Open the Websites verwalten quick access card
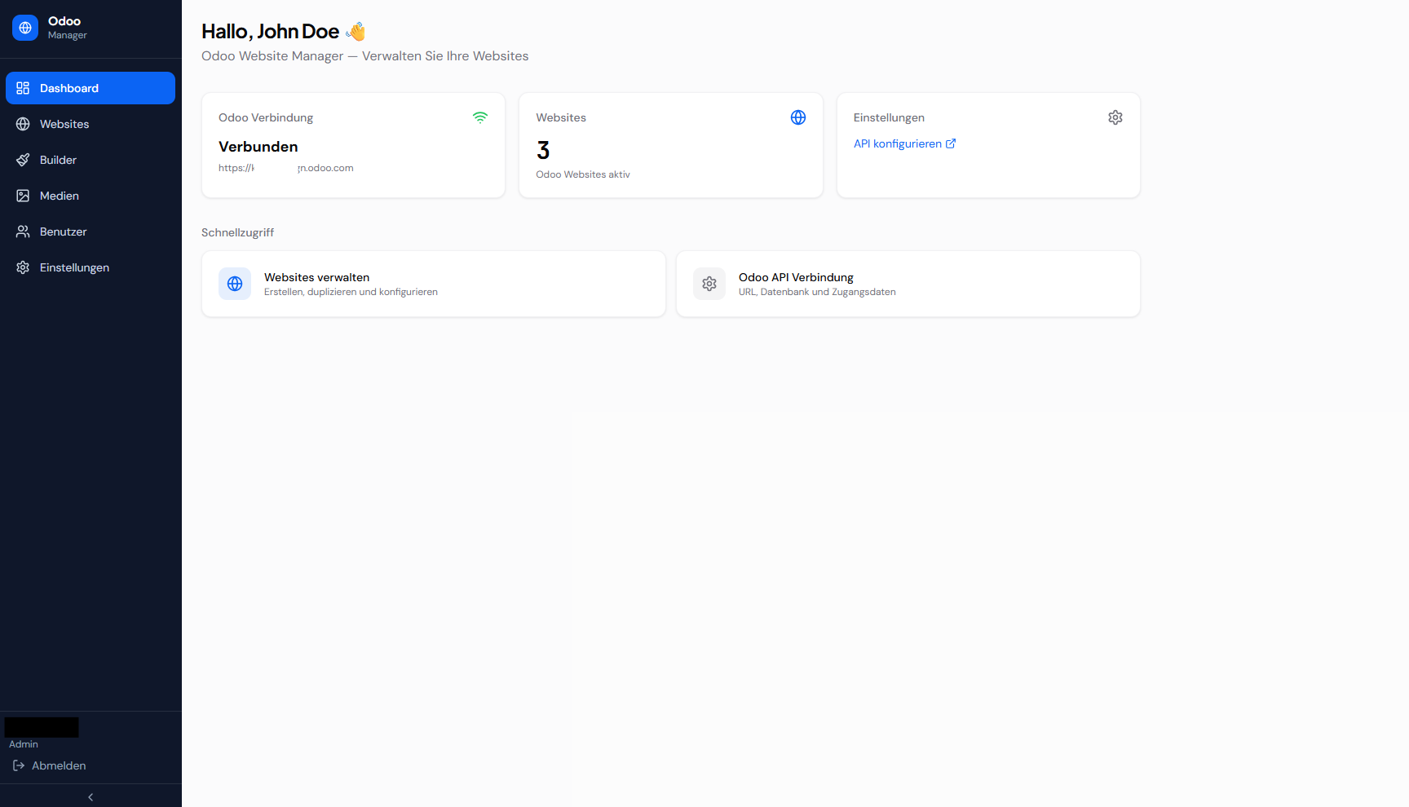The height and width of the screenshot is (807, 1409). [434, 284]
